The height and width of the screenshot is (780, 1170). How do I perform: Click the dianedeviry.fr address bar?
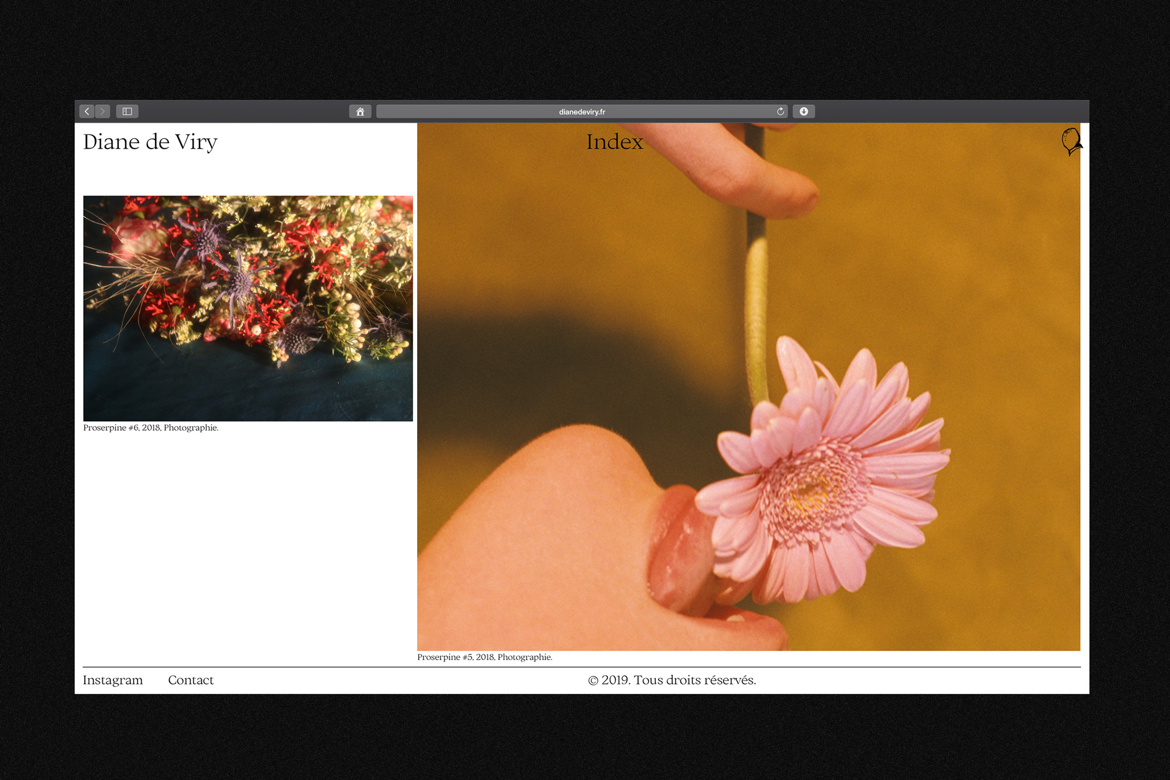[x=581, y=111]
